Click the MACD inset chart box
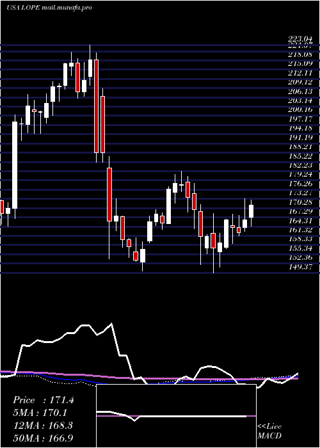320x448 pixels. point(176,416)
